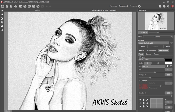Save presets with the down-arrow gear icon
Screen dimensions: 175x112
[25, 6]
